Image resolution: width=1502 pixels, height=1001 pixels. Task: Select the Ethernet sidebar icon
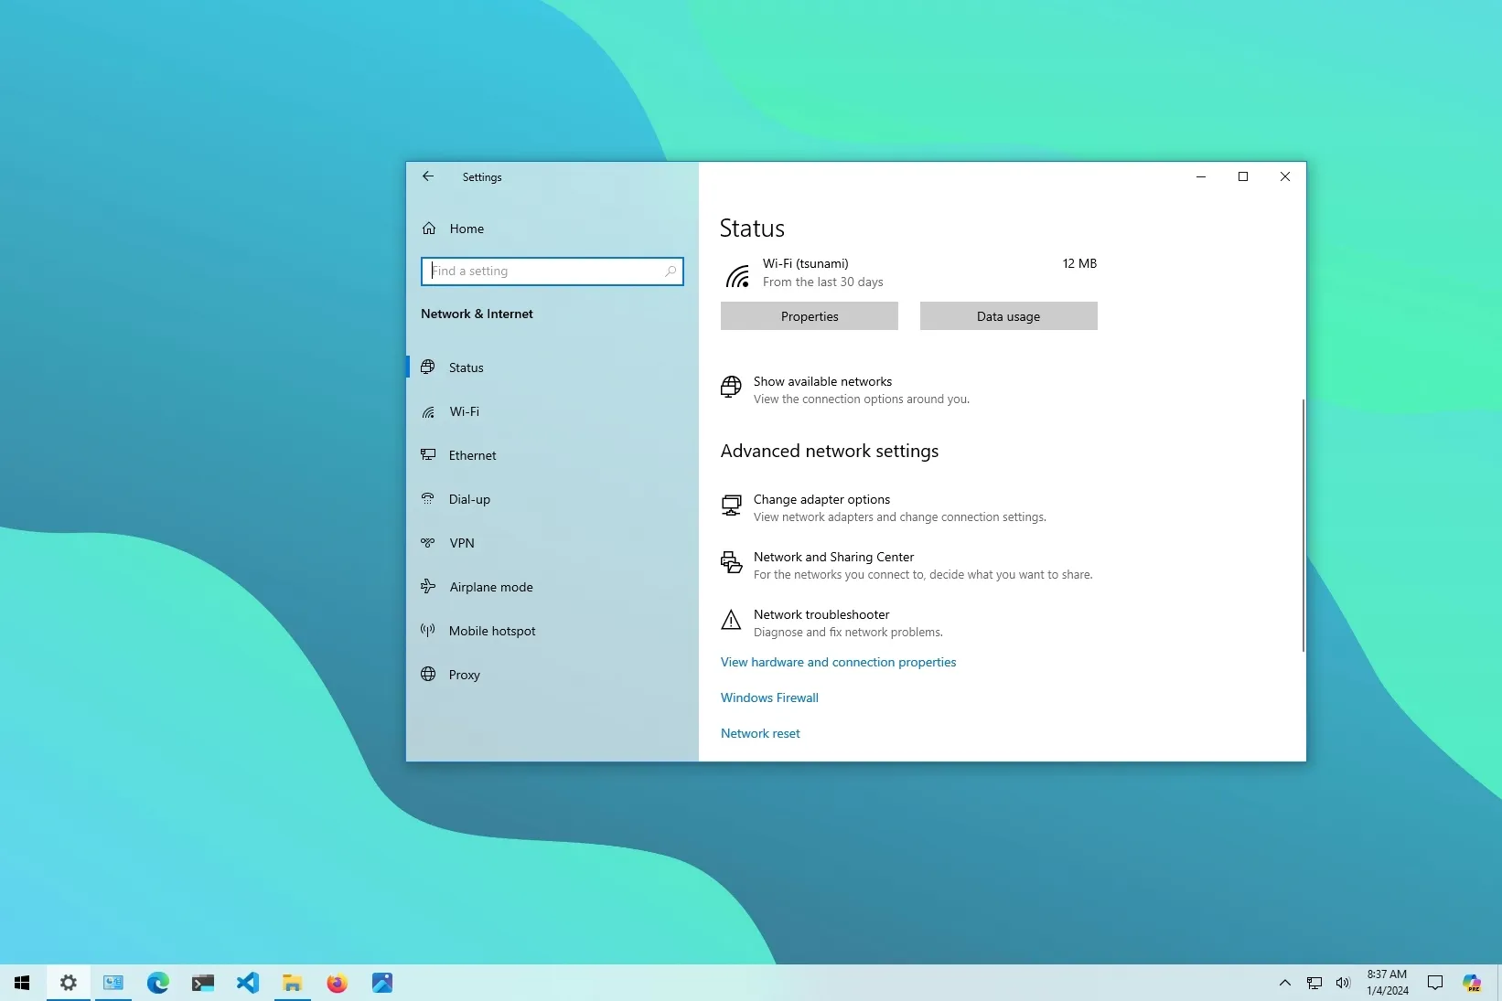[428, 455]
